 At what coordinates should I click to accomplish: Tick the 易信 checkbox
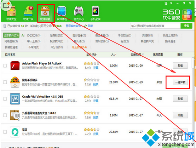[5, 132]
